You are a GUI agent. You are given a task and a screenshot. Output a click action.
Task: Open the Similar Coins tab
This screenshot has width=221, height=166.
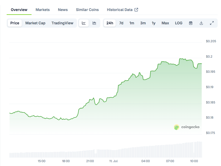pos(87,10)
